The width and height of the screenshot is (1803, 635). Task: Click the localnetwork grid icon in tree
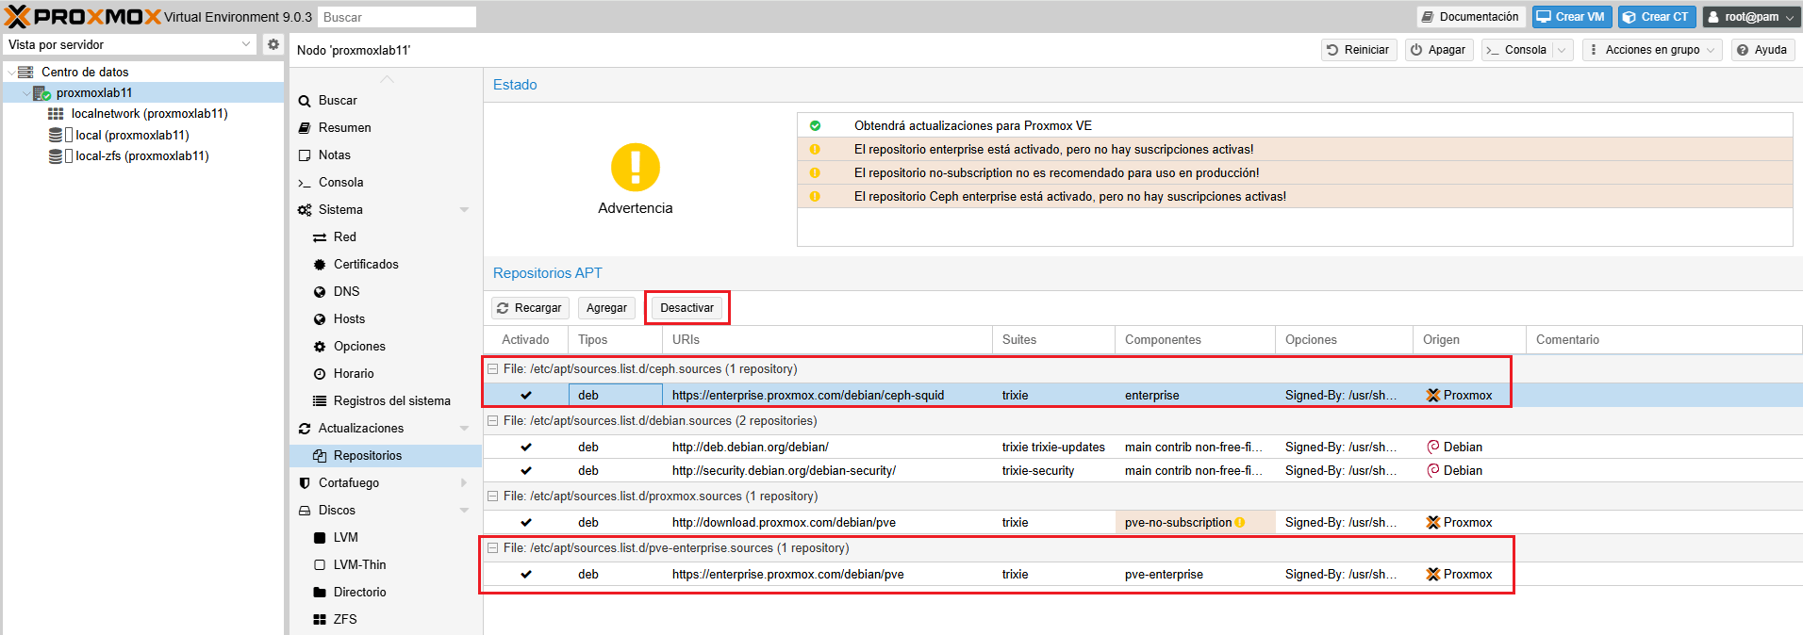56,114
